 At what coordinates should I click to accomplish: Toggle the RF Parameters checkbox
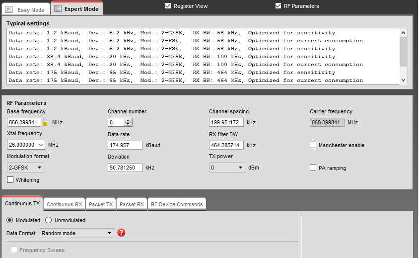pyautogui.click(x=278, y=5)
